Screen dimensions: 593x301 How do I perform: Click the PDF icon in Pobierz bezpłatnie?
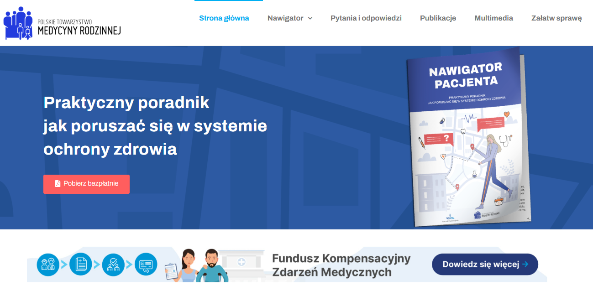pos(58,184)
